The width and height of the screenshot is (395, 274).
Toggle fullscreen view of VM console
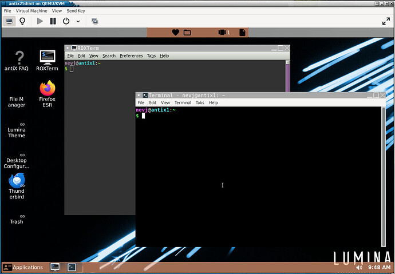click(x=386, y=21)
